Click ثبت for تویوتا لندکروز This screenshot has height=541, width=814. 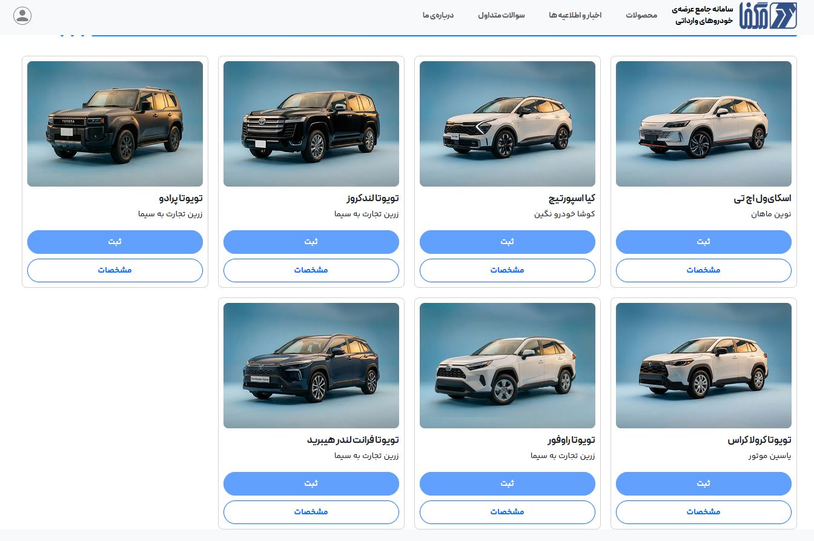[311, 242]
